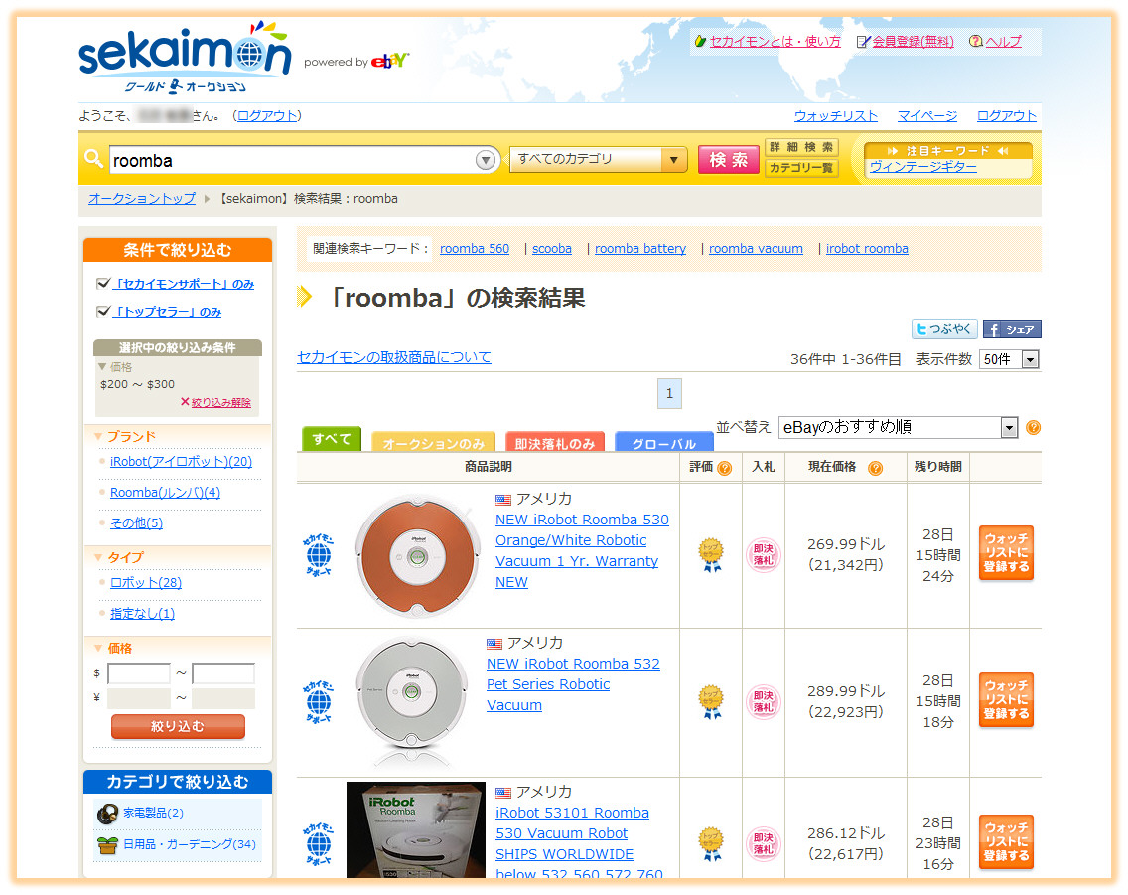Click the ヴィンテージギター featured keyword
The width and height of the screenshot is (1128, 895).
pos(923,167)
